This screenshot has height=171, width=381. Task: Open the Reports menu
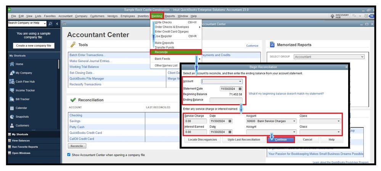pyautogui.click(x=170, y=16)
